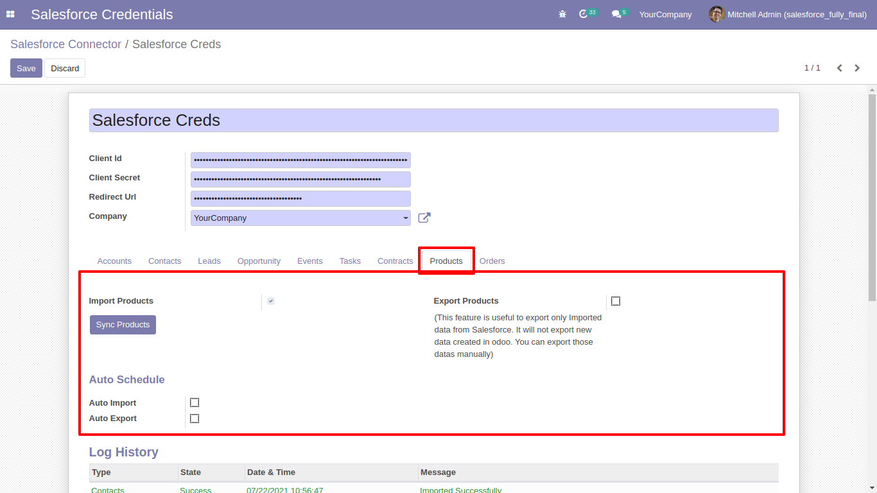The image size is (877, 493).
Task: Click the Sync Products button
Action: pos(123,325)
